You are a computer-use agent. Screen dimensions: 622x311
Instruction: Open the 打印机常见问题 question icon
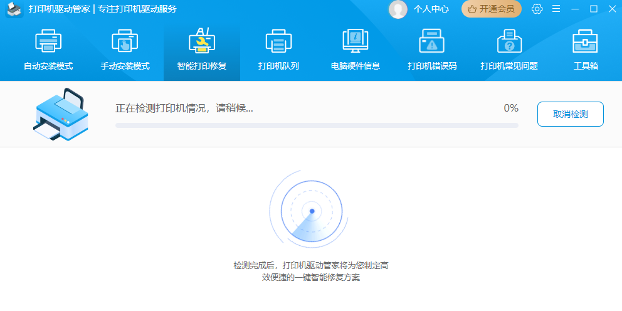(x=509, y=42)
